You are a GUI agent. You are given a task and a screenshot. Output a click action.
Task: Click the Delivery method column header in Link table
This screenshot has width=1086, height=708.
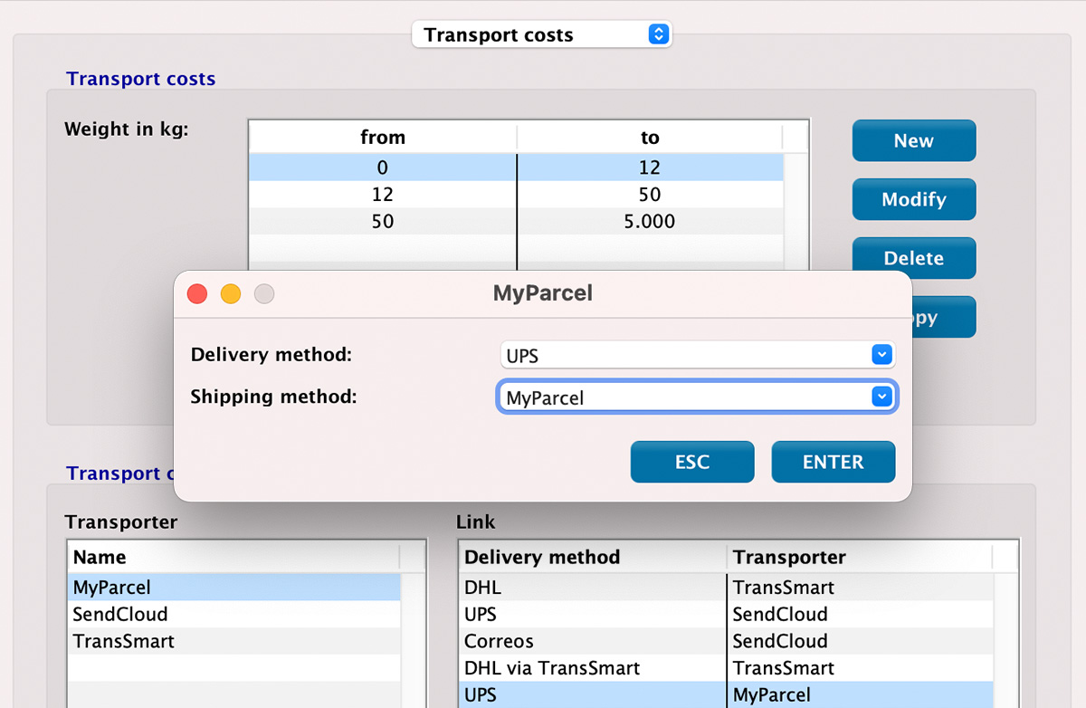point(539,557)
